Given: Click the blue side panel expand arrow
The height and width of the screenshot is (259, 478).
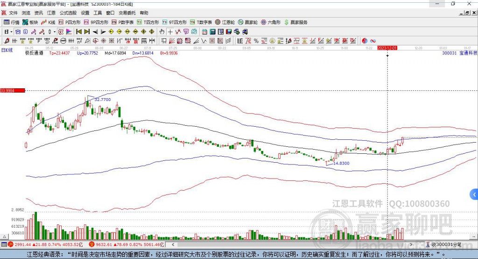Looking at the screenshot, I should (474, 194).
